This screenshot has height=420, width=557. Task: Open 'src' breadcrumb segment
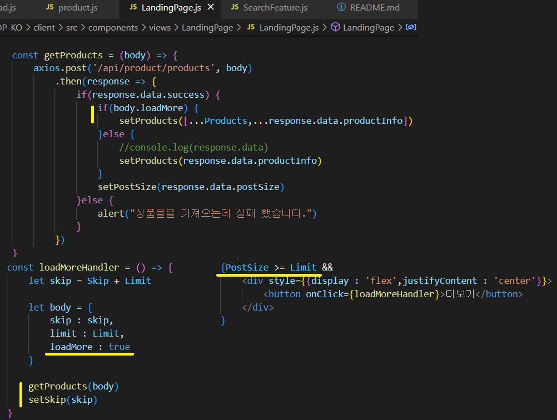coord(71,27)
